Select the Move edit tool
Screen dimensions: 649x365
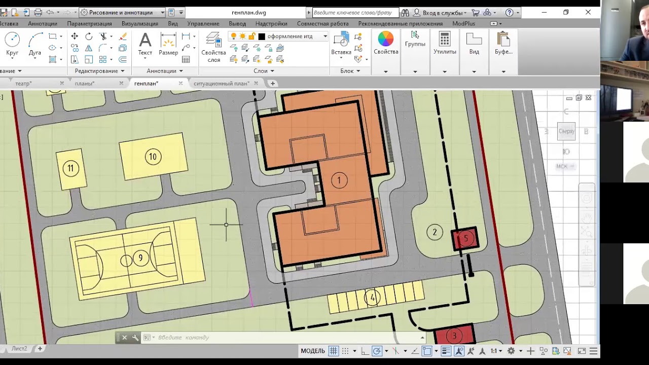click(75, 36)
